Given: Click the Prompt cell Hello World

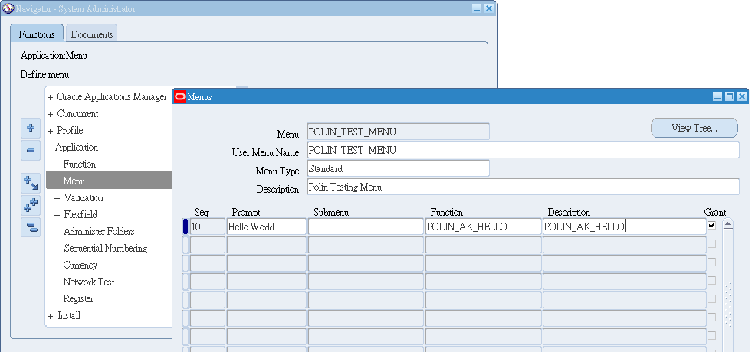Looking at the screenshot, I should [266, 227].
